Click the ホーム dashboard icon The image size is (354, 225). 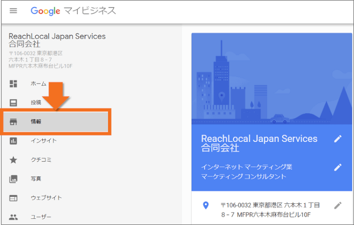pos(13,83)
